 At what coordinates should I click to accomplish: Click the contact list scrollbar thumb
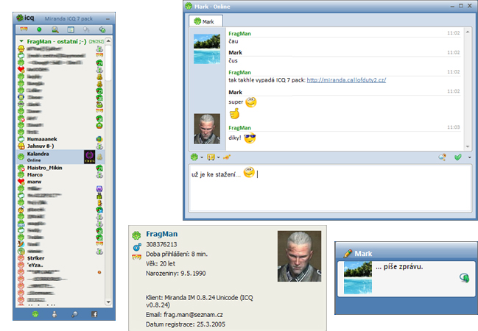108,63
